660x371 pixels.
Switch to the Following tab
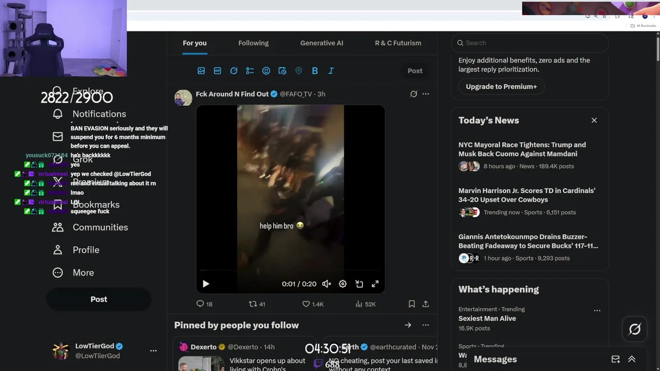pyautogui.click(x=253, y=43)
